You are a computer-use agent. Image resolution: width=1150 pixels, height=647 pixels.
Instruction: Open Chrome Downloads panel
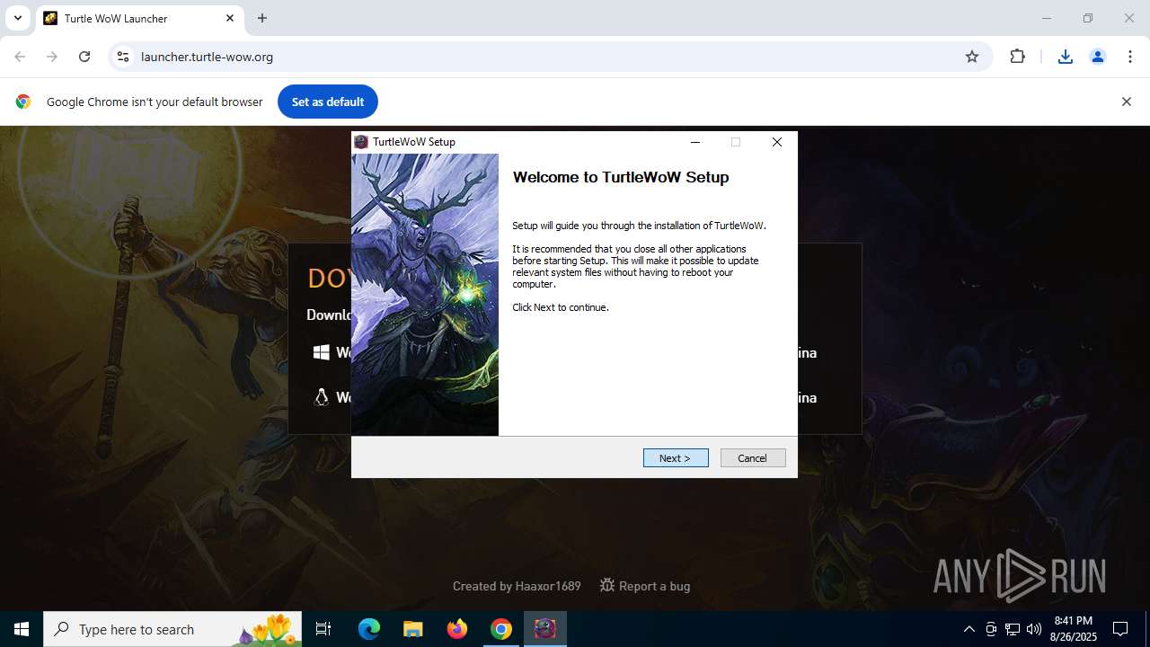pos(1066,57)
